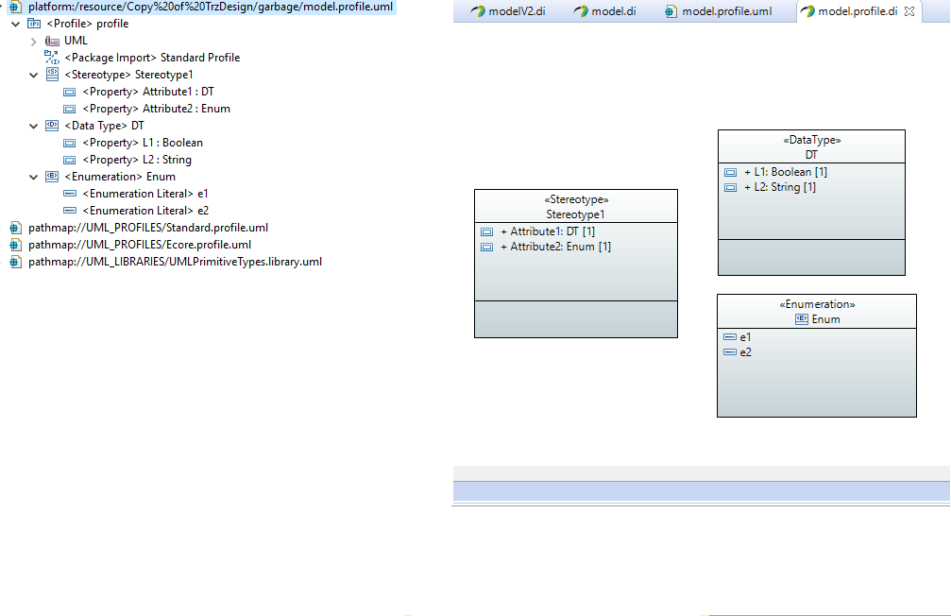This screenshot has height=616, width=951.
Task: Click the Attribute1 property icon in the tree
Action: point(70,93)
